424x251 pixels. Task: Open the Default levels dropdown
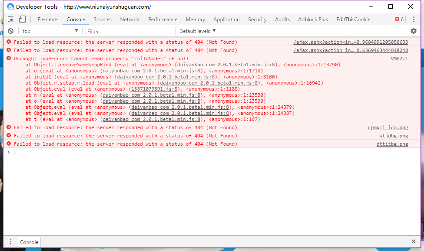click(x=197, y=31)
